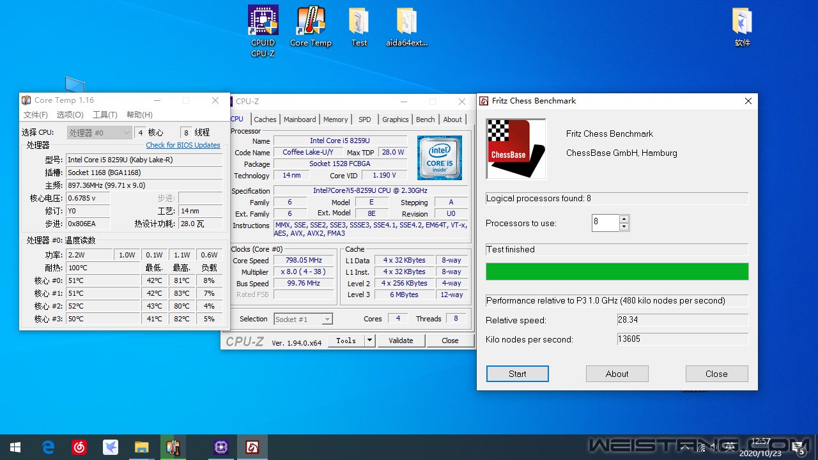This screenshot has height=460, width=818.
Task: Open the 工具(T) menu in Core Temp
Action: click(105, 115)
